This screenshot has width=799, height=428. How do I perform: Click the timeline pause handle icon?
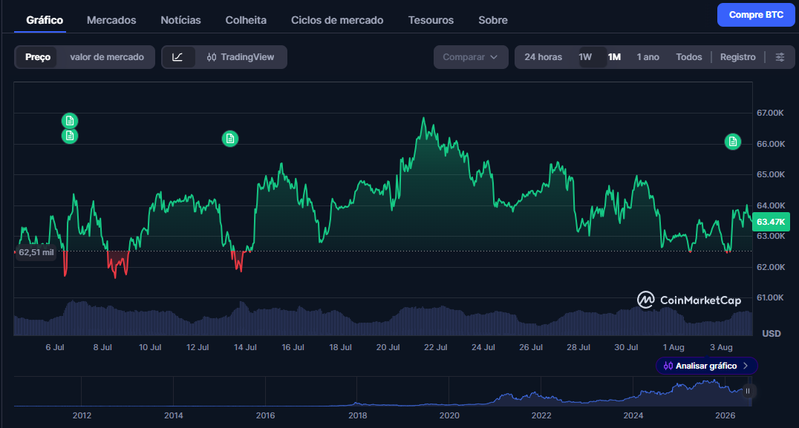coord(748,391)
